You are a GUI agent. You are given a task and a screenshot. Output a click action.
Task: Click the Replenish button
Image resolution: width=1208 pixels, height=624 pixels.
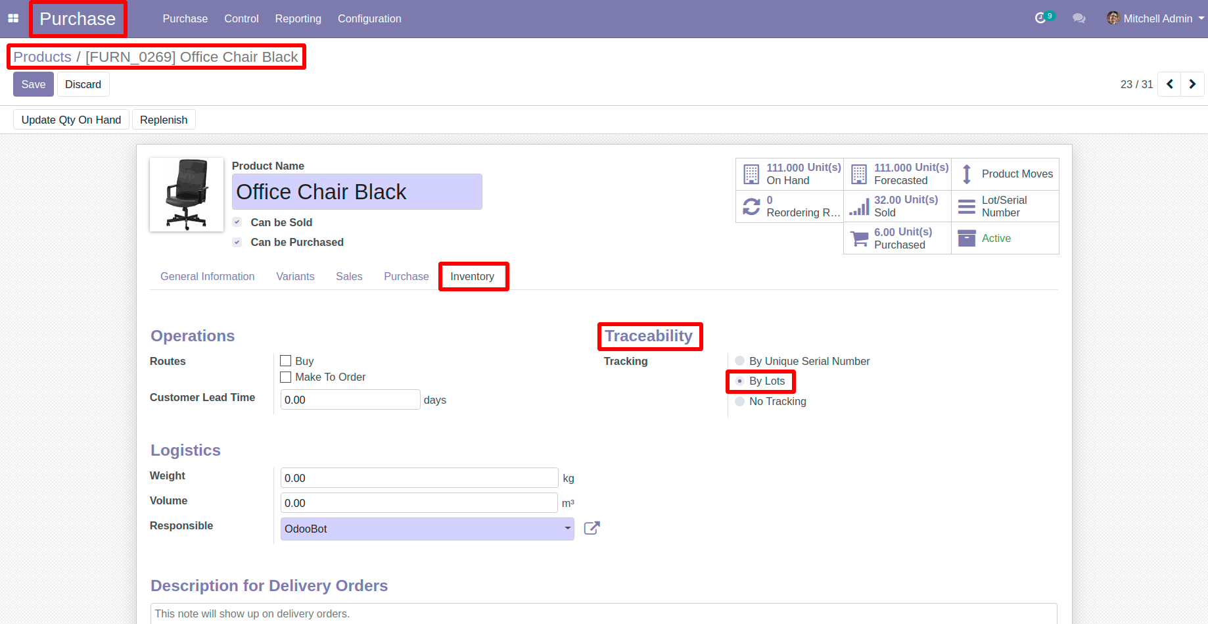pos(164,120)
